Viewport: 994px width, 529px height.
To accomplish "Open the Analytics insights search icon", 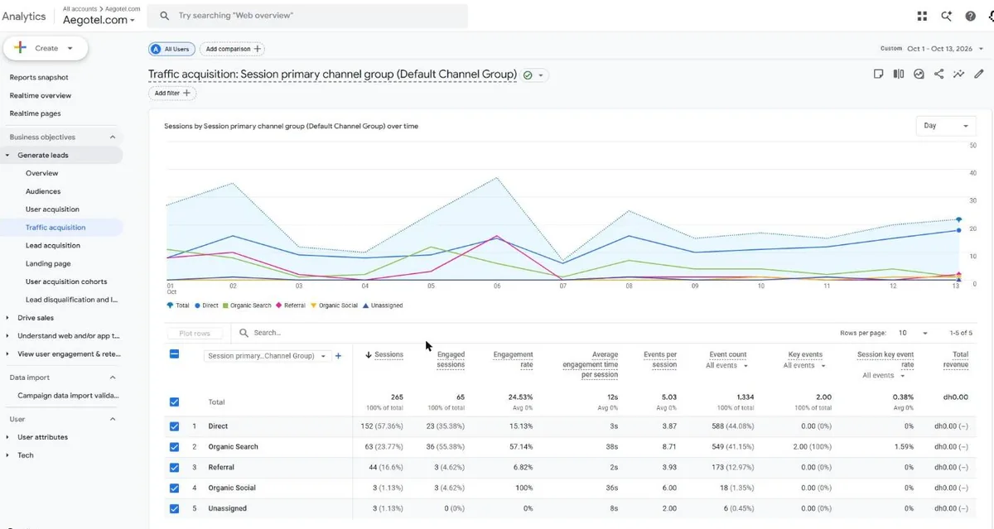I will [x=946, y=16].
